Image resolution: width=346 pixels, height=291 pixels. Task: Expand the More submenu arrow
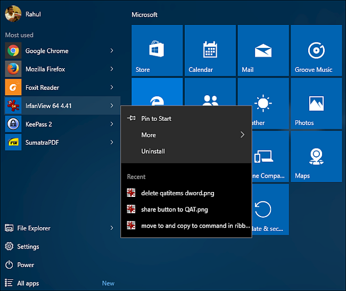[x=242, y=135]
